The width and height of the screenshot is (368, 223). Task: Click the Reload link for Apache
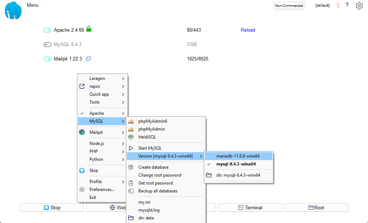248,30
